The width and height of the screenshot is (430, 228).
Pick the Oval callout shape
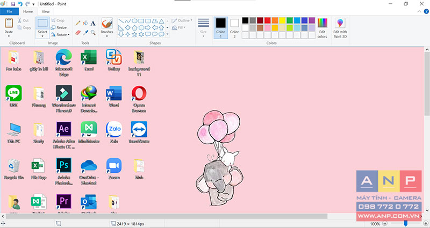155,34
